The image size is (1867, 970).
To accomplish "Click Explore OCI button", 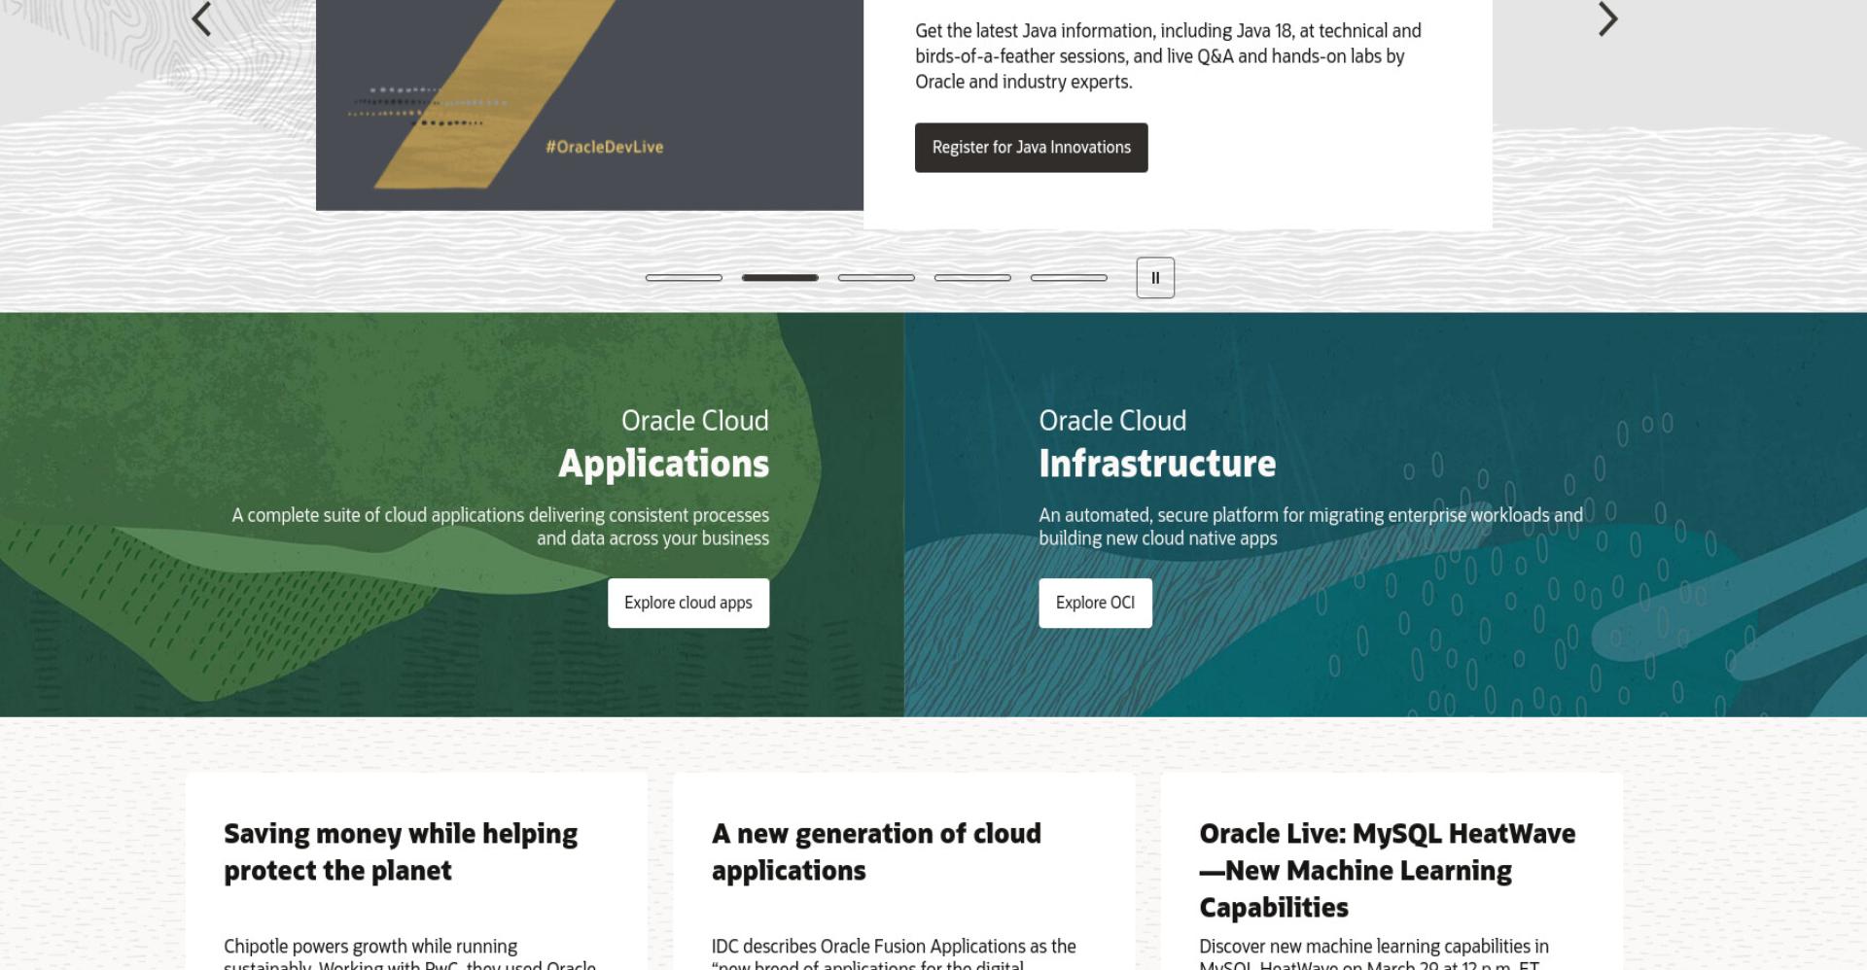I will point(1095,604).
